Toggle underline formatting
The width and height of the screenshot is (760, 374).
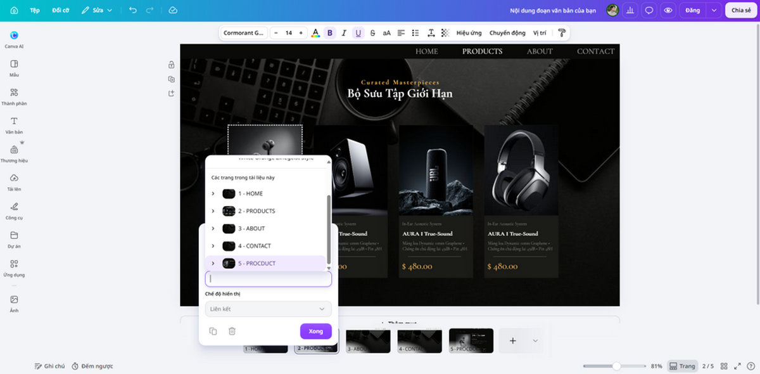[358, 33]
